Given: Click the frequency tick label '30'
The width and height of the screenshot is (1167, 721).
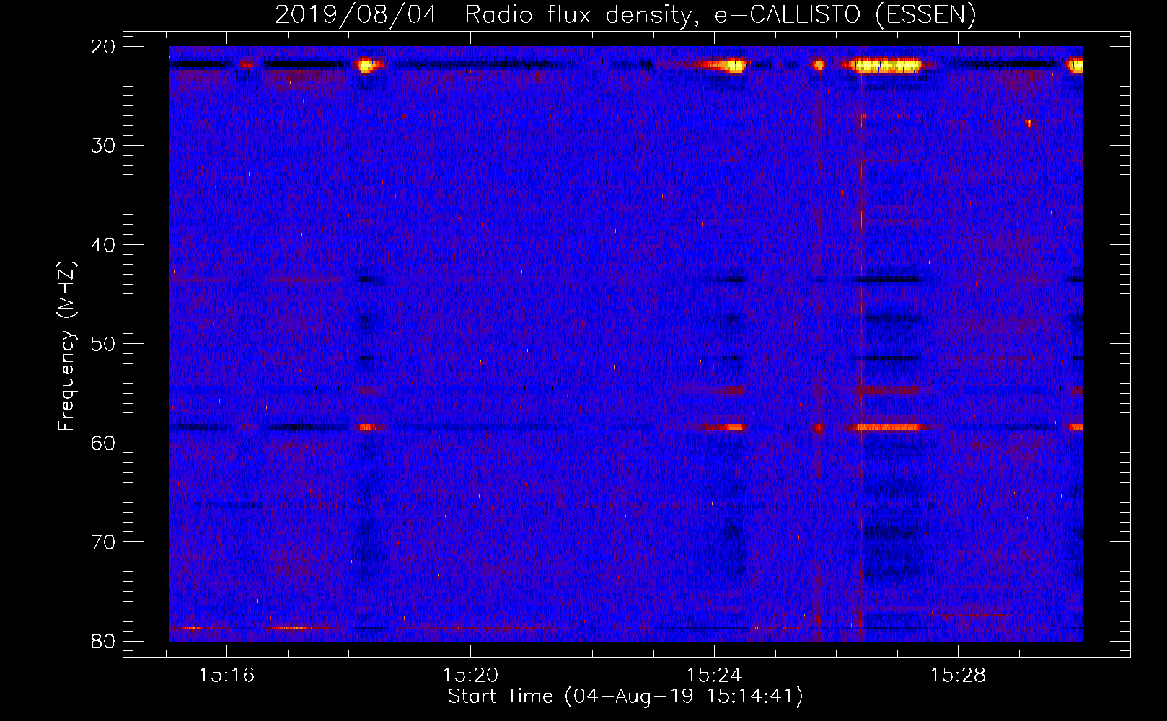Looking at the screenshot, I should (104, 146).
